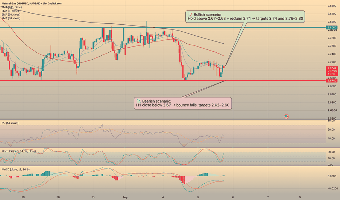Click date label 31 on time axis
Screen dimensions: 340x200
tap(93, 197)
